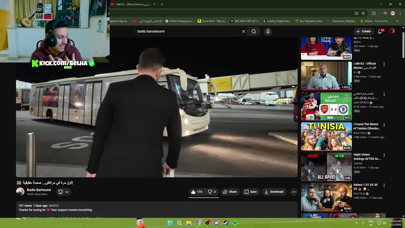Play I AM K2 Official Movie thumbnail
The width and height of the screenshot is (405, 228).
[326, 76]
